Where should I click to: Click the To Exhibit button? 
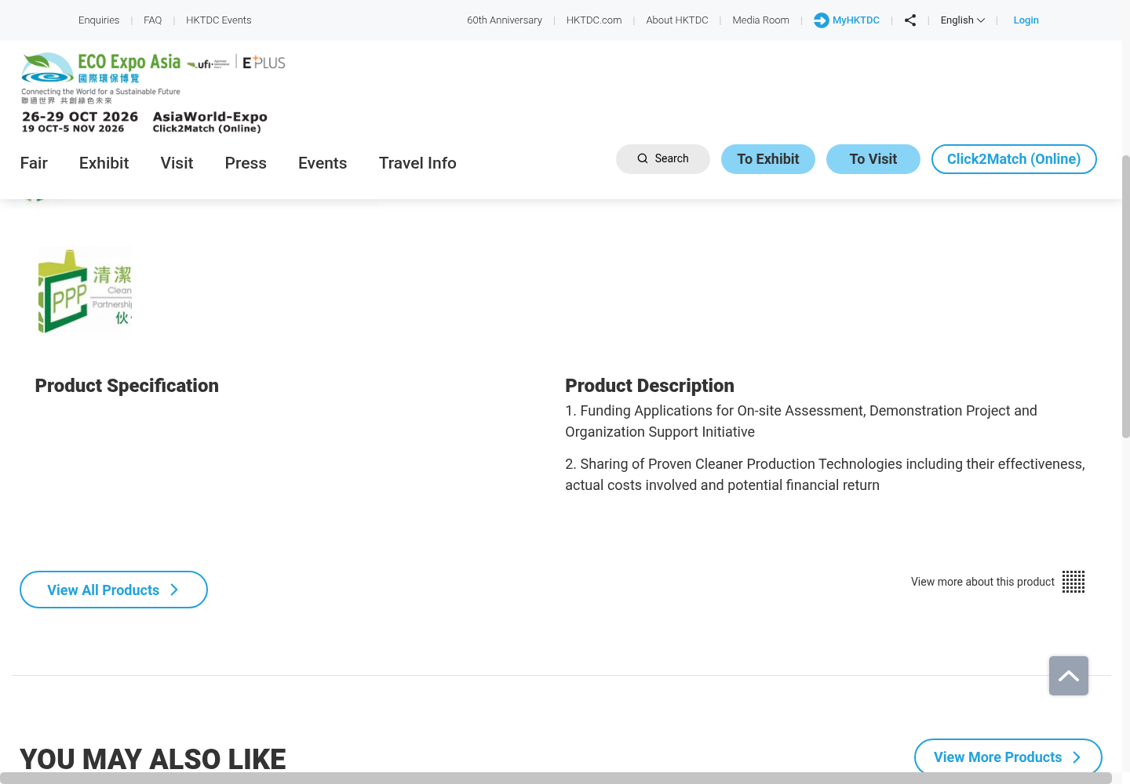(x=768, y=159)
